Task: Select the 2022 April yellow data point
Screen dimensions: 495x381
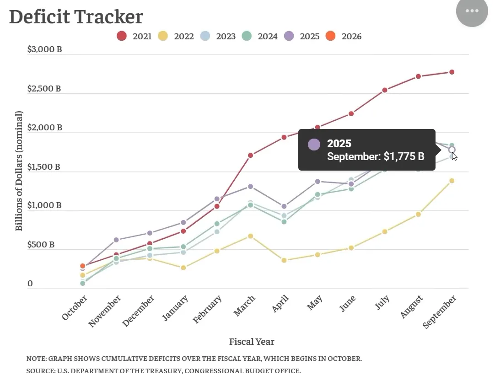Action: pos(284,260)
